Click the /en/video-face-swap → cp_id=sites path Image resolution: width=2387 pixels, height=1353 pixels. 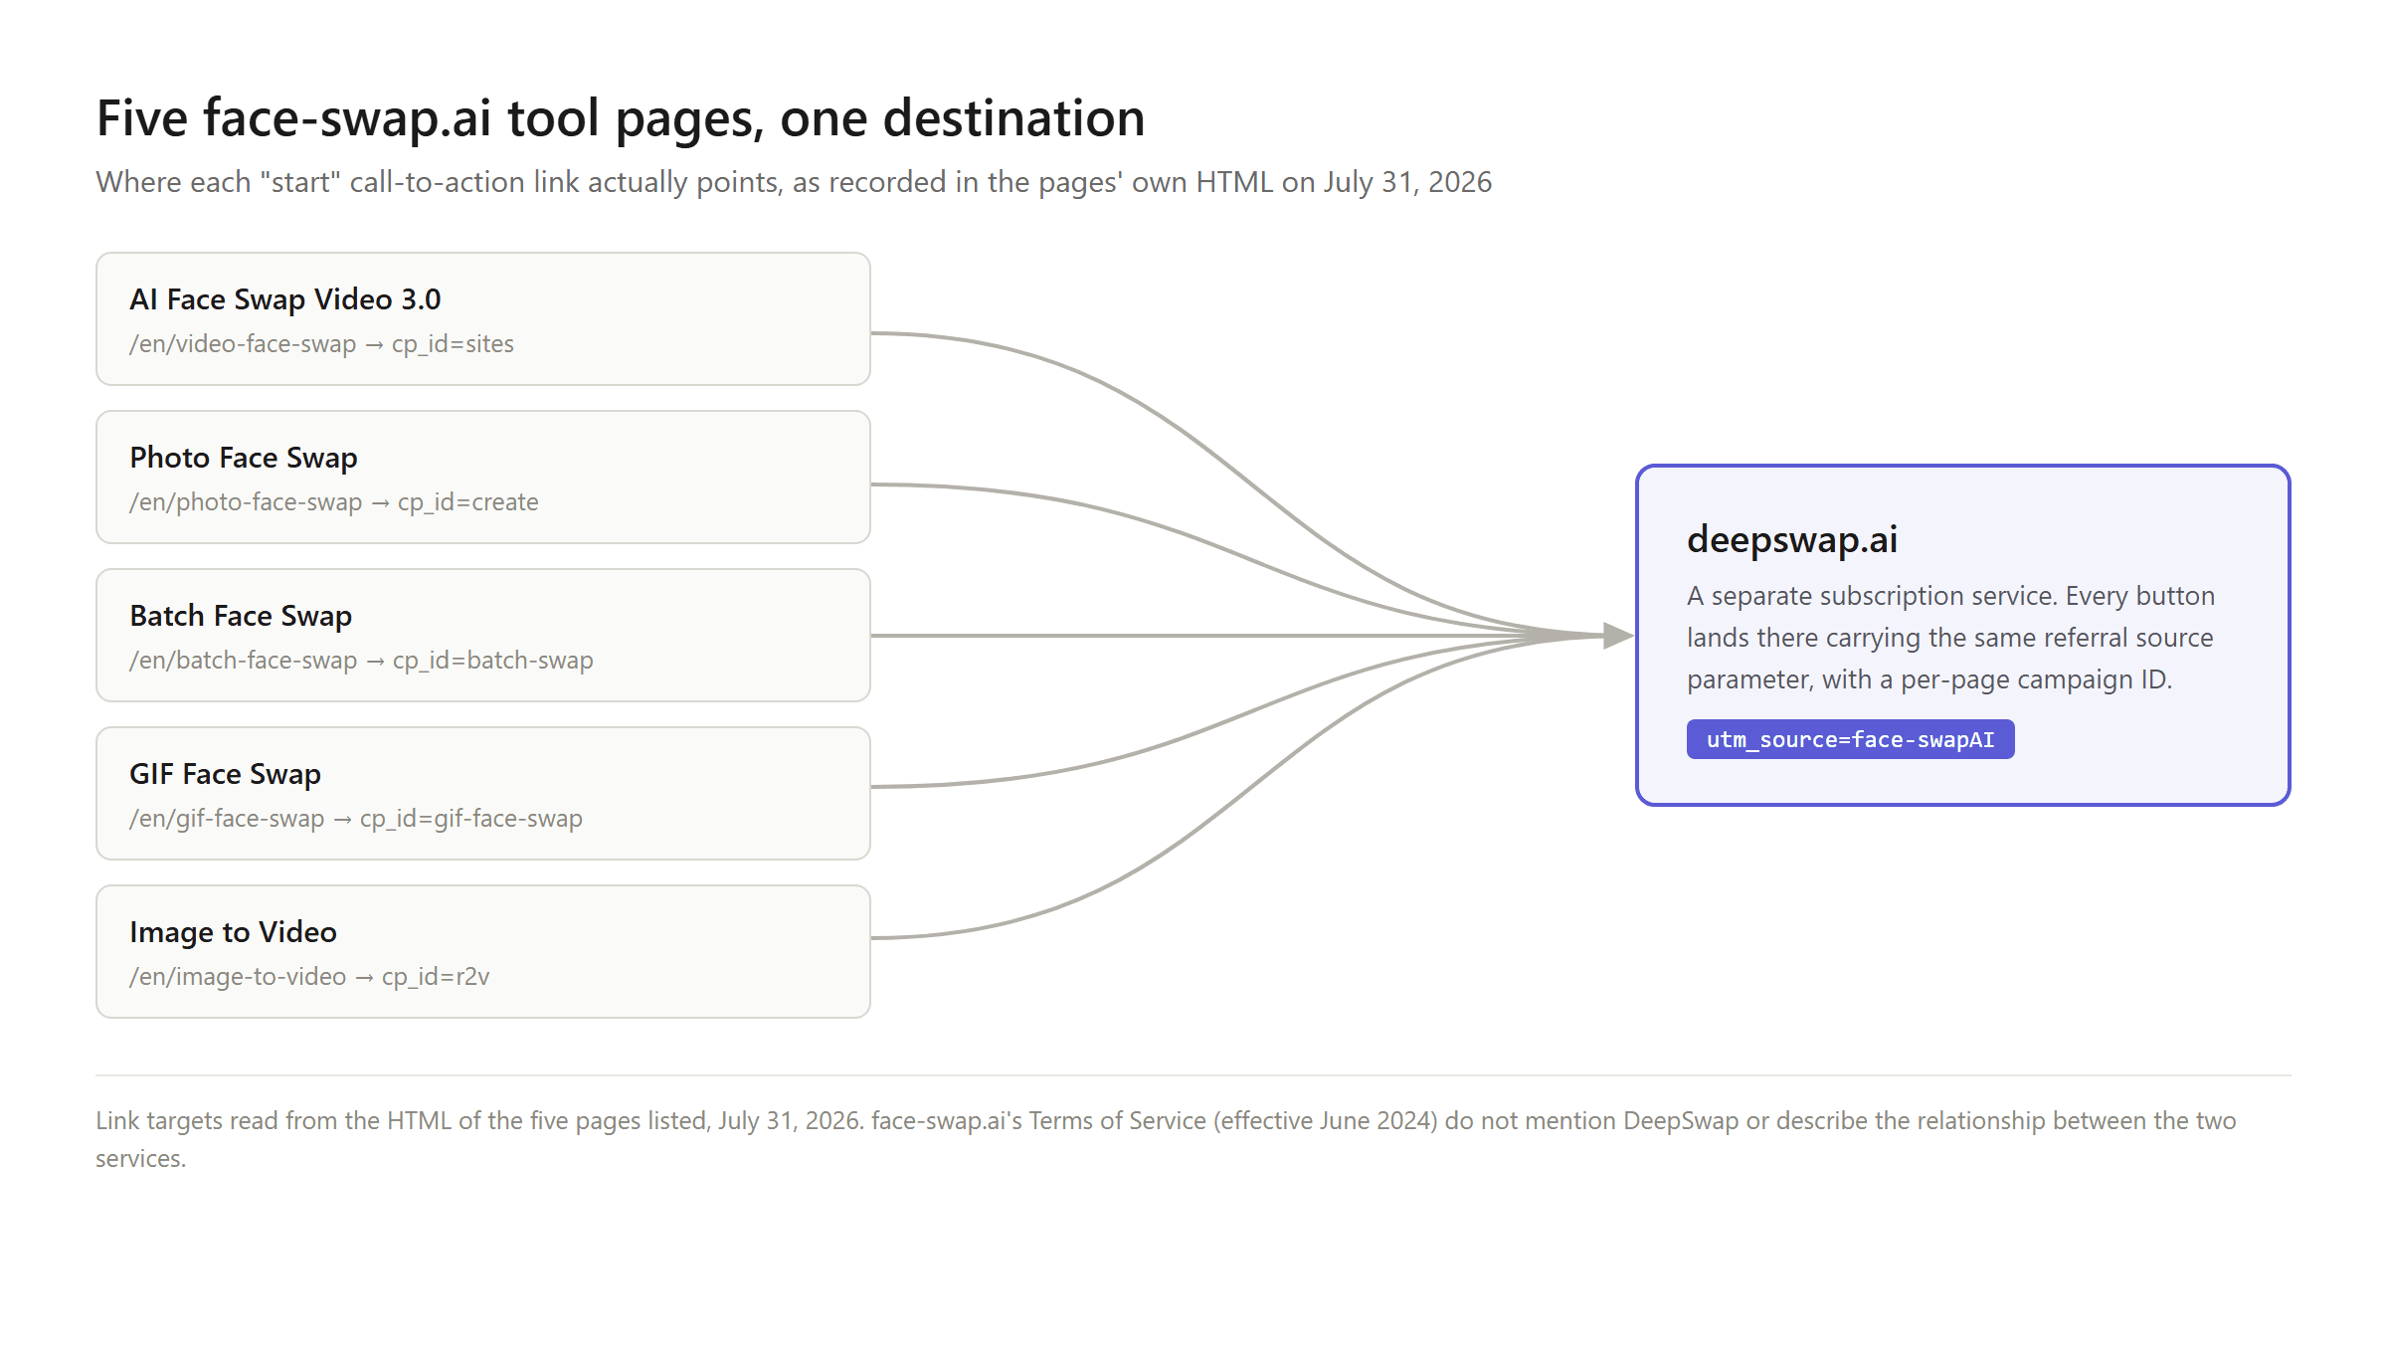coord(321,344)
